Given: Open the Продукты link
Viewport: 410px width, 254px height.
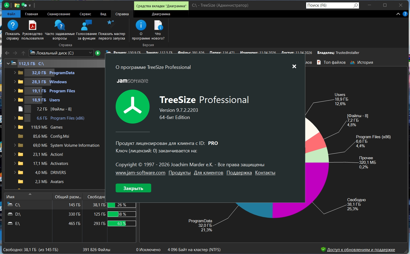Looking at the screenshot, I should coord(179,173).
